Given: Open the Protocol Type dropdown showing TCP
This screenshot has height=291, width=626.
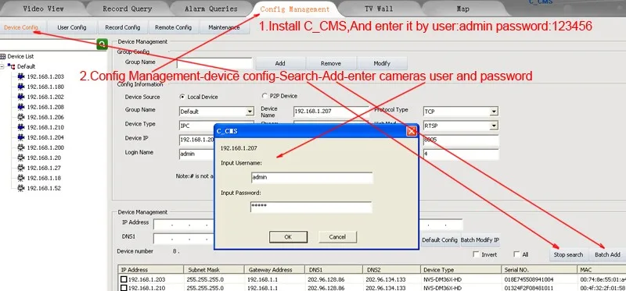Looking at the screenshot, I should (x=494, y=112).
